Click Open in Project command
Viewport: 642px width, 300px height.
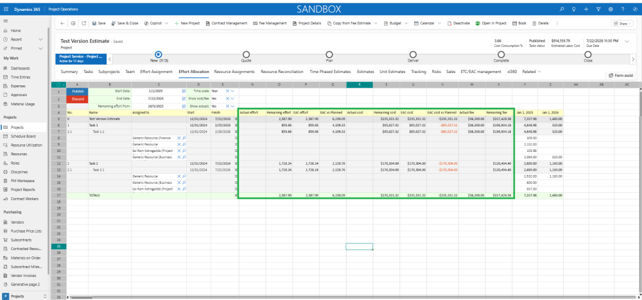[491, 23]
